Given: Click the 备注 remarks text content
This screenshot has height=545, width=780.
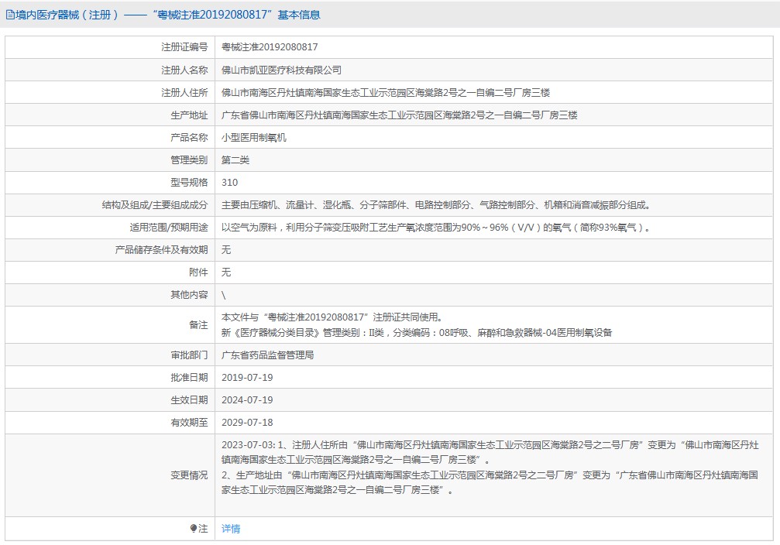Looking at the screenshot, I should (417, 325).
